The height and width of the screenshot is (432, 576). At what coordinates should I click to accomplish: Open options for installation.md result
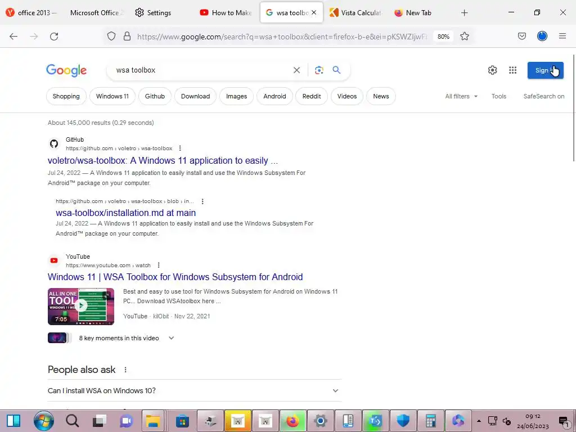202,201
